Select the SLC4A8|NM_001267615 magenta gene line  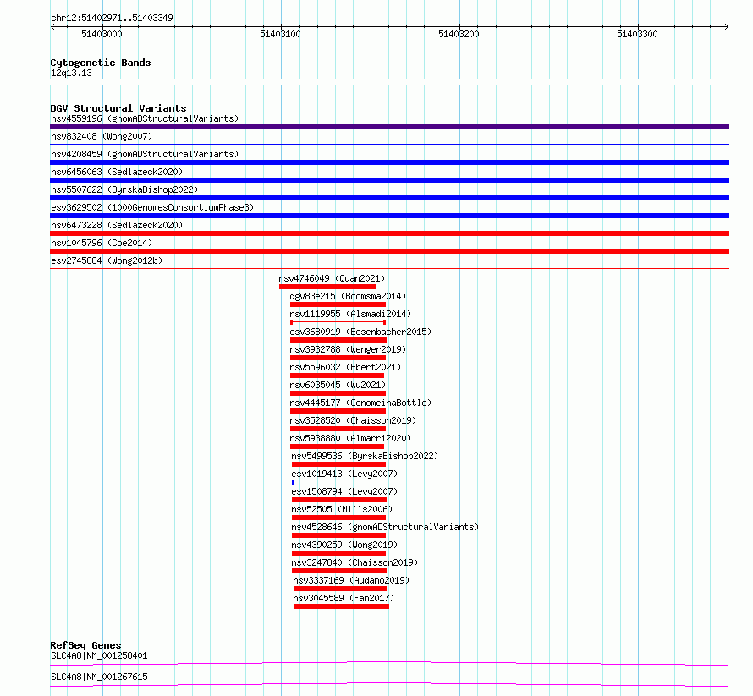pos(389,684)
